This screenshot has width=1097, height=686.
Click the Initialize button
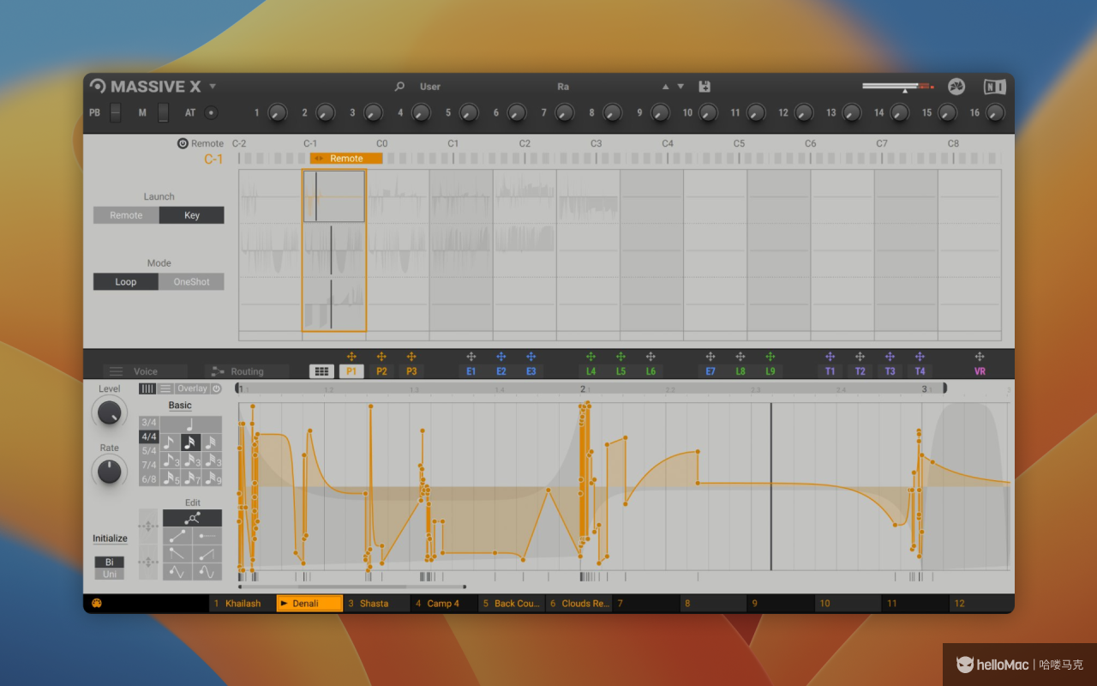point(110,539)
